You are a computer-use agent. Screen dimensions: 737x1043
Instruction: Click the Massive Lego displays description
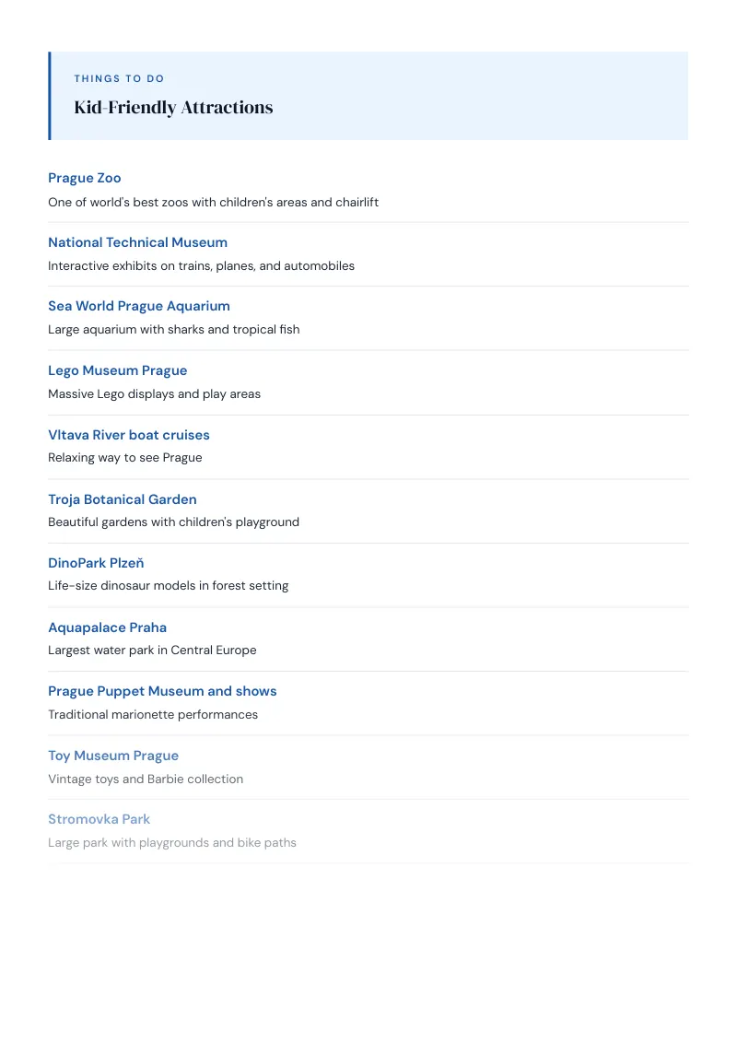tap(155, 394)
